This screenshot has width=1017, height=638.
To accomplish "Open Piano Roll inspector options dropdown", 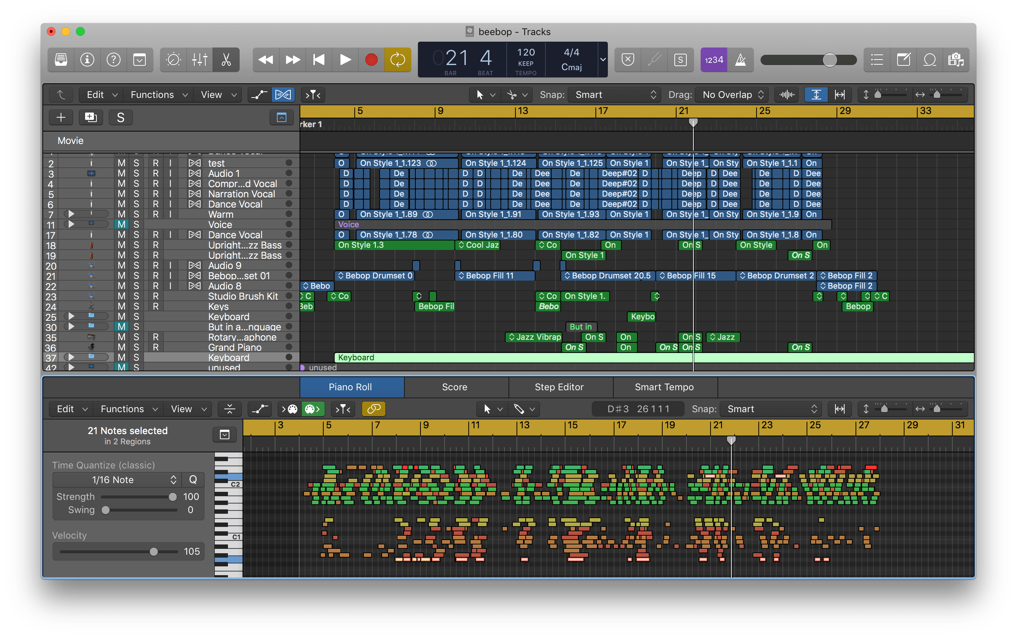I will (x=224, y=434).
